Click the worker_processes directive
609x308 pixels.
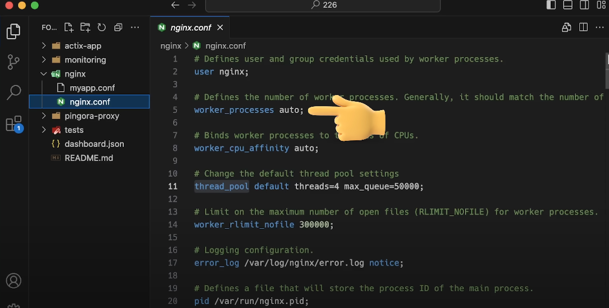click(x=234, y=110)
